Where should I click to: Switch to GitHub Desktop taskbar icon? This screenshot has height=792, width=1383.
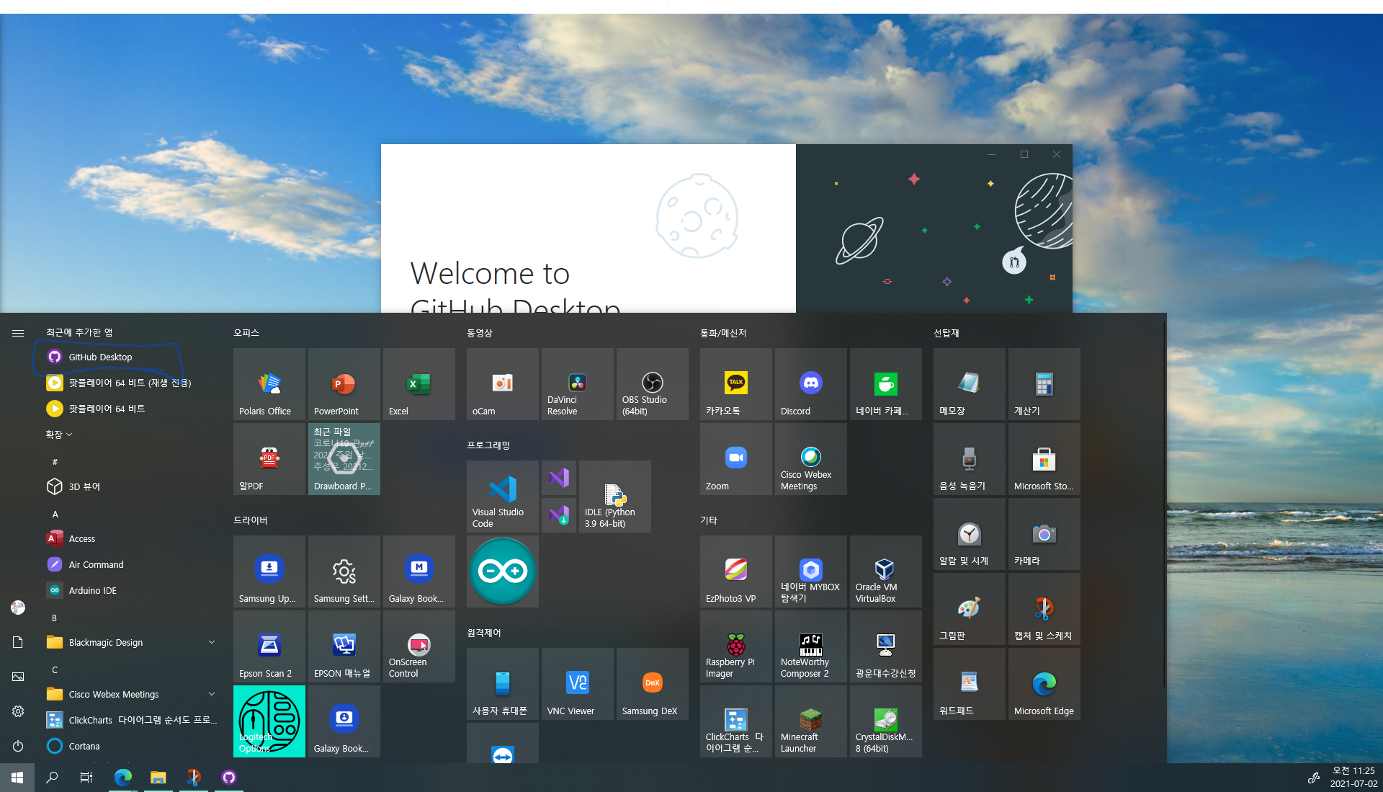[x=228, y=778]
